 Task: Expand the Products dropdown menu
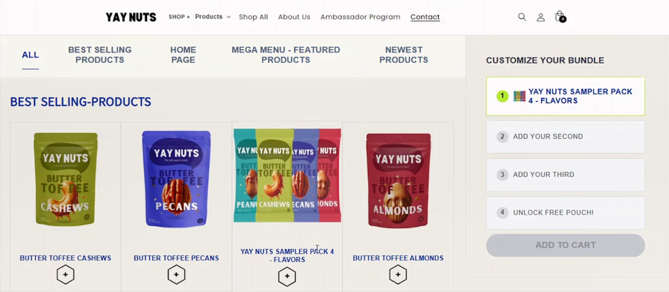pos(213,17)
